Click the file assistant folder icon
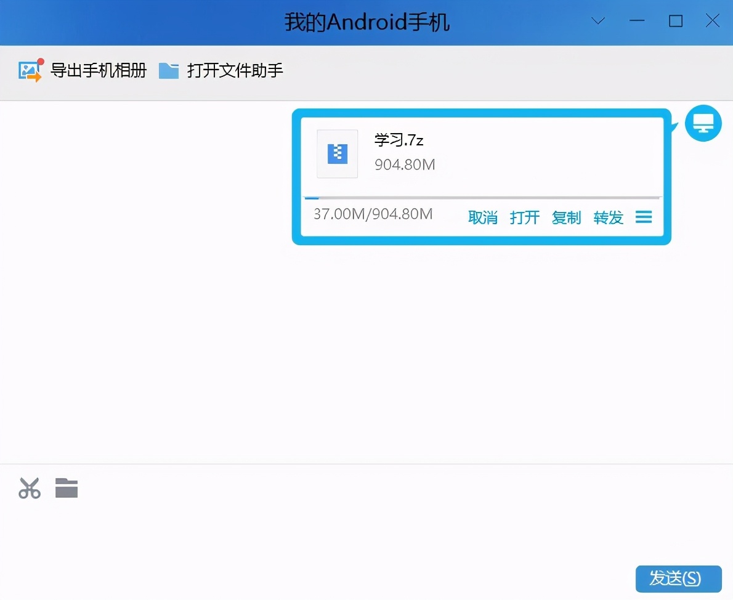 [x=169, y=70]
